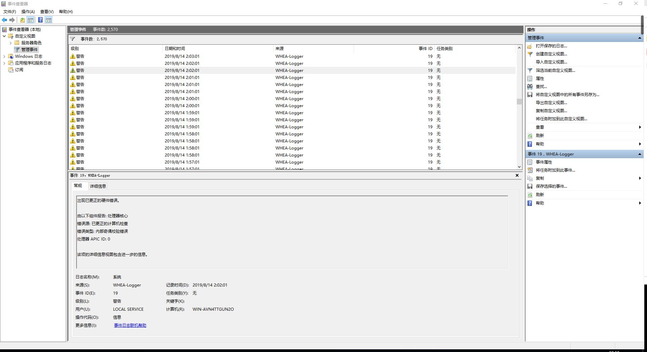The image size is (647, 352).
Task: Click the blue help toolbar icon
Action: [x=40, y=20]
